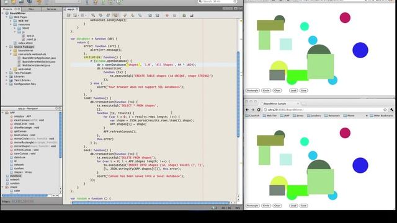397x223 pixels.
Task: Click the lower browser address bar
Action: [325, 110]
